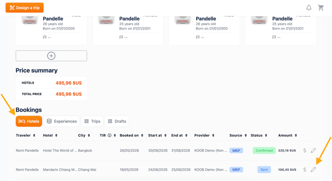Sort bookings by Traveler column
Viewport: 332px width, 181px height.
tap(25, 136)
